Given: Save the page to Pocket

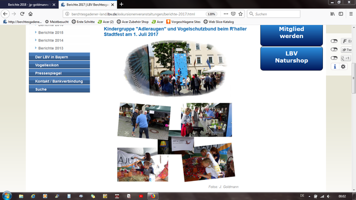Looking at the screenshot, I should pos(233,14).
